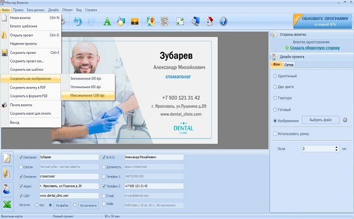Image resolution: width=354 pixels, height=219 pixels.
Task: Click the Выбрать файл button
Action: [320, 120]
